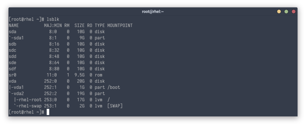The height and width of the screenshot is (126, 306).
Task: Click the sdf disk name
Action: click(13, 69)
